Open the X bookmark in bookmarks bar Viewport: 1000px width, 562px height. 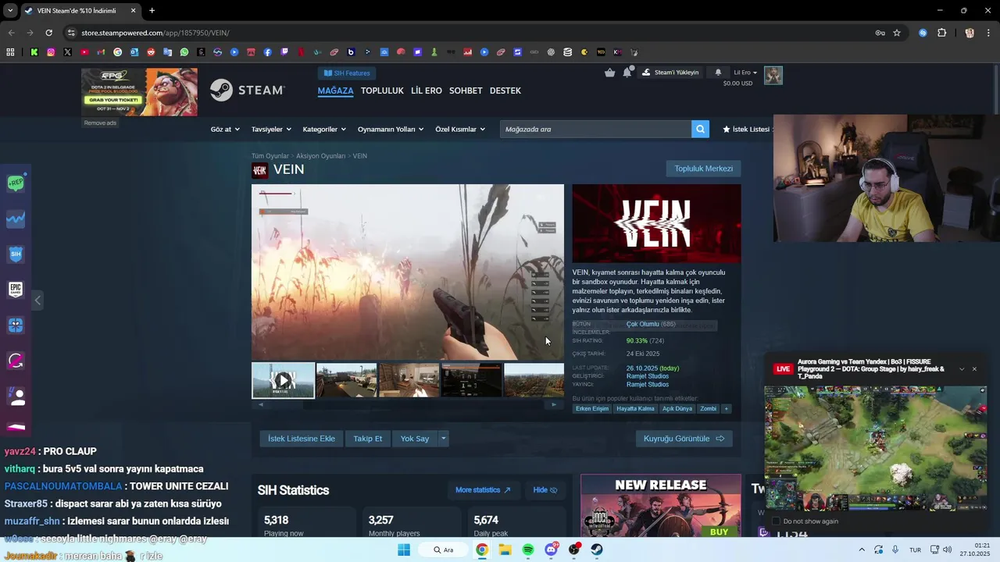coord(67,52)
